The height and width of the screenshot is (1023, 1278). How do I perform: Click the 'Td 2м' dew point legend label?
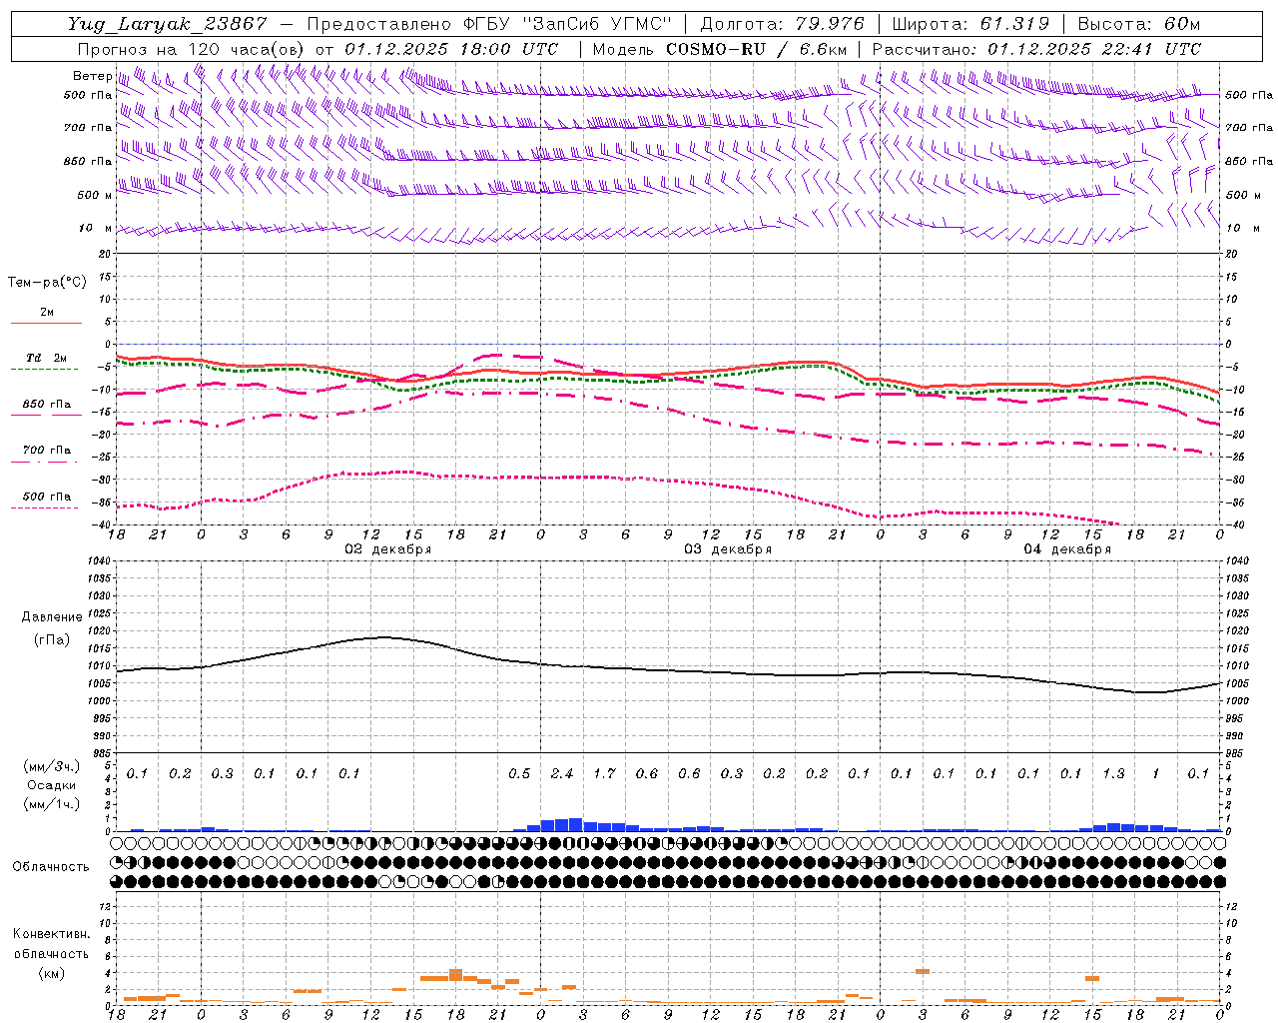[x=46, y=358]
